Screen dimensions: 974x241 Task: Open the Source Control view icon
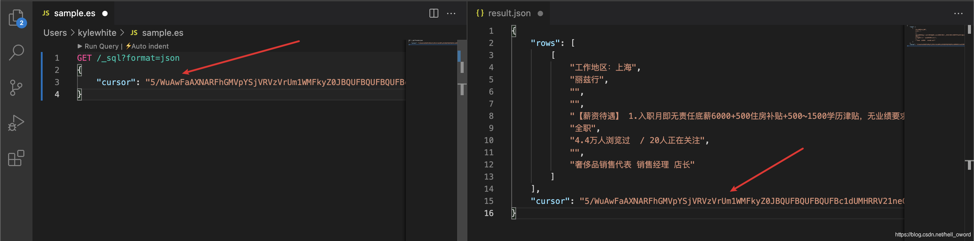16,87
